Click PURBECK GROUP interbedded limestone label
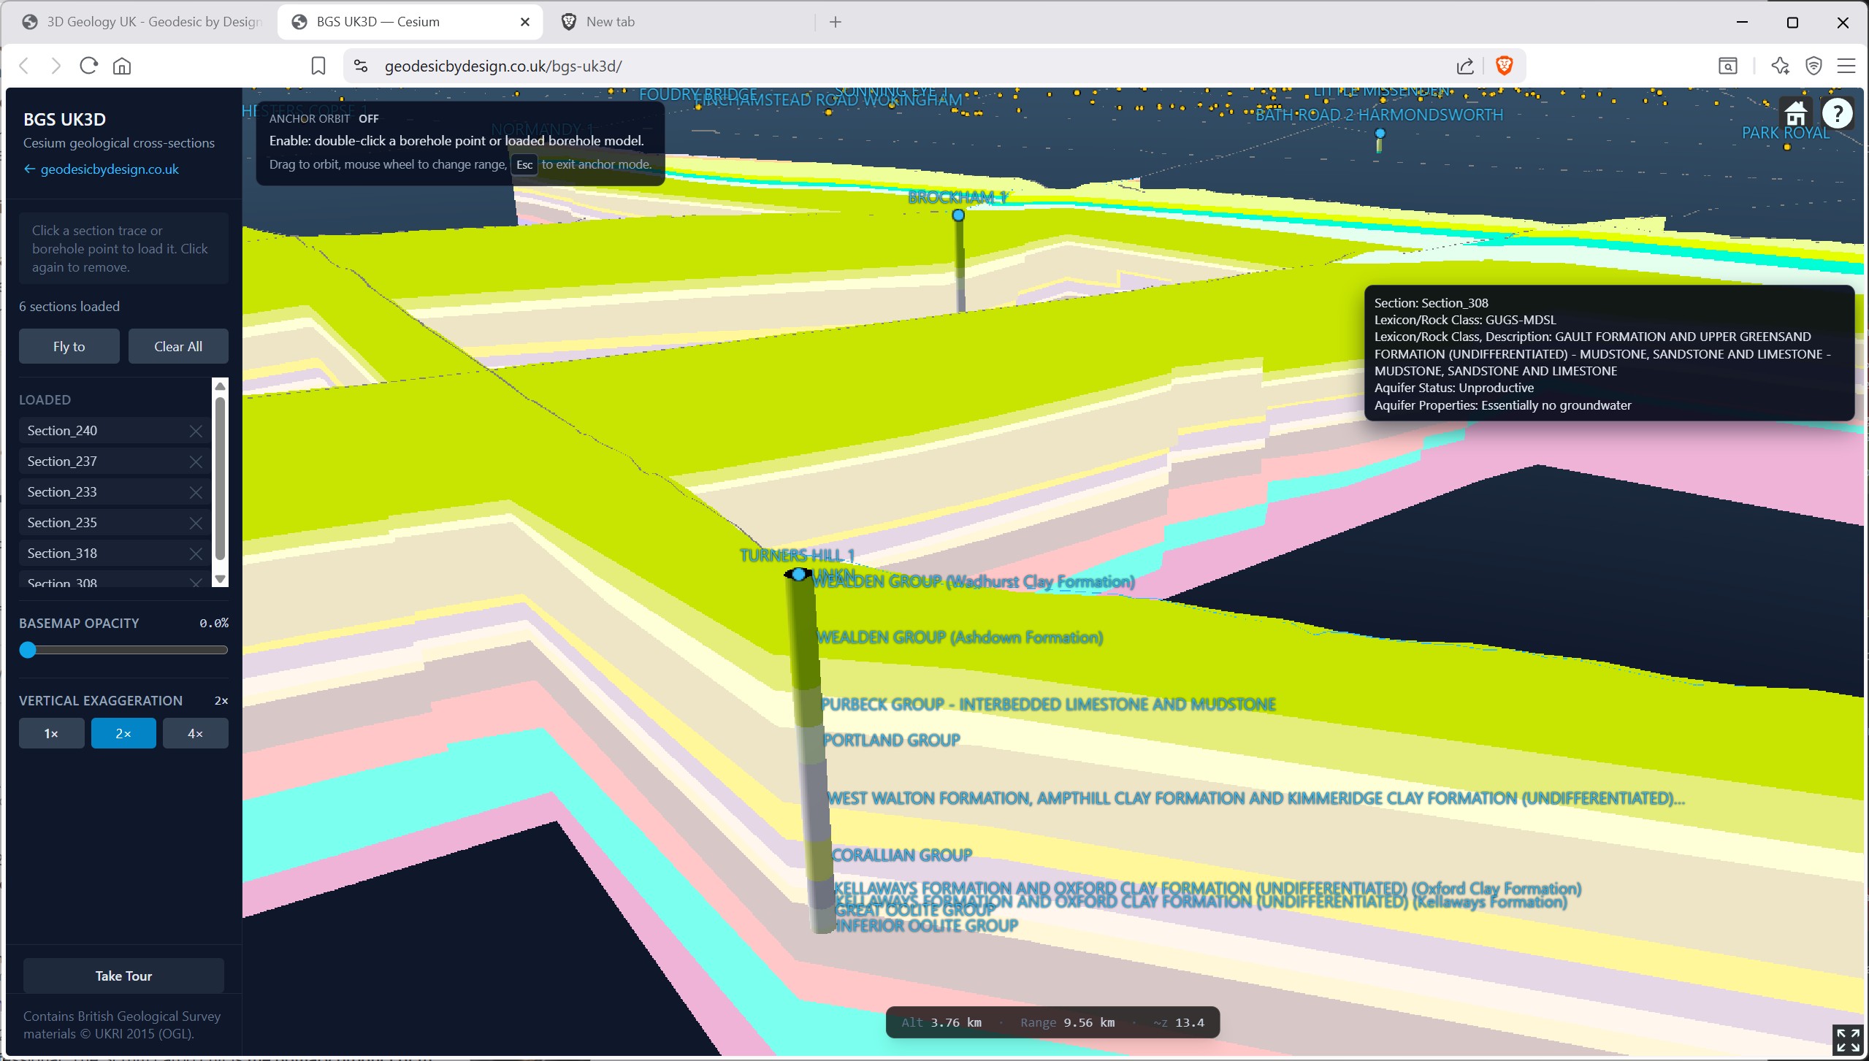Image resolution: width=1869 pixels, height=1061 pixels. 1049,705
